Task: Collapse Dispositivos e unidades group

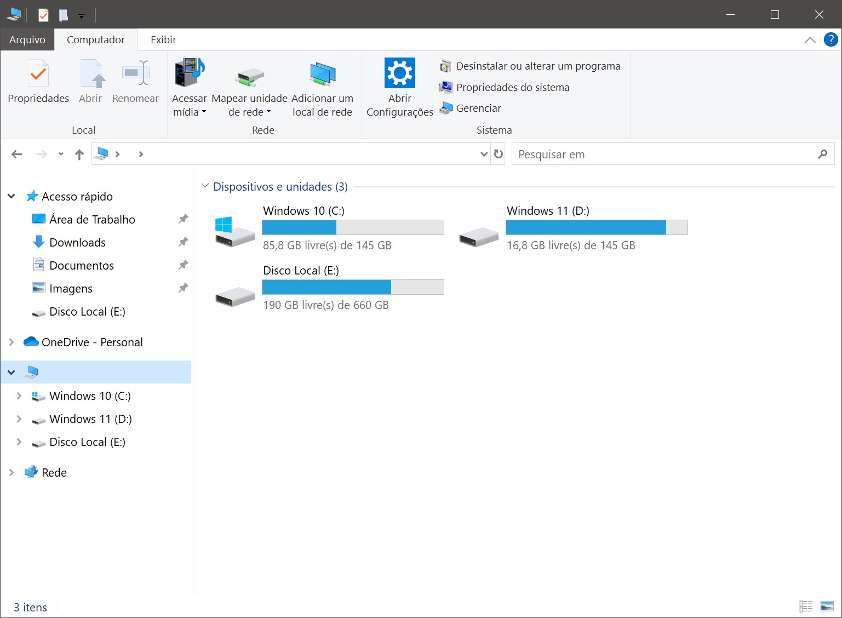Action: tap(205, 186)
